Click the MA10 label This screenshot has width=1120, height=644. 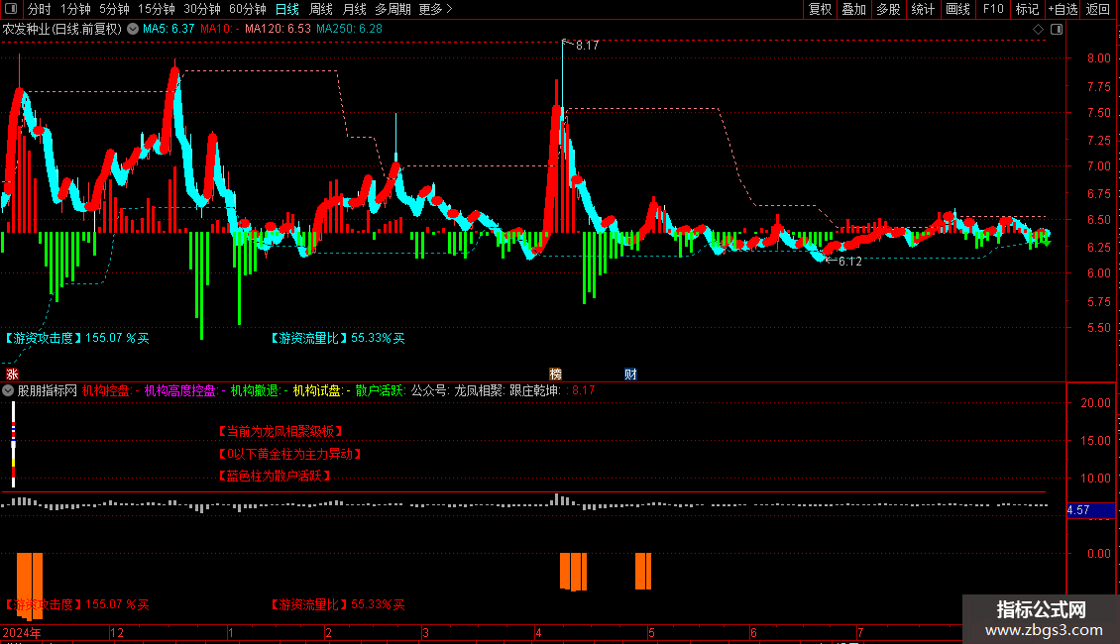pos(220,30)
